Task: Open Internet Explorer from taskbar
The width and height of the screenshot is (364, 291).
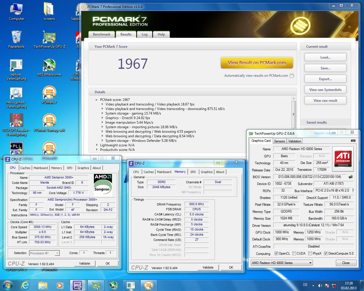Action: click(25, 285)
